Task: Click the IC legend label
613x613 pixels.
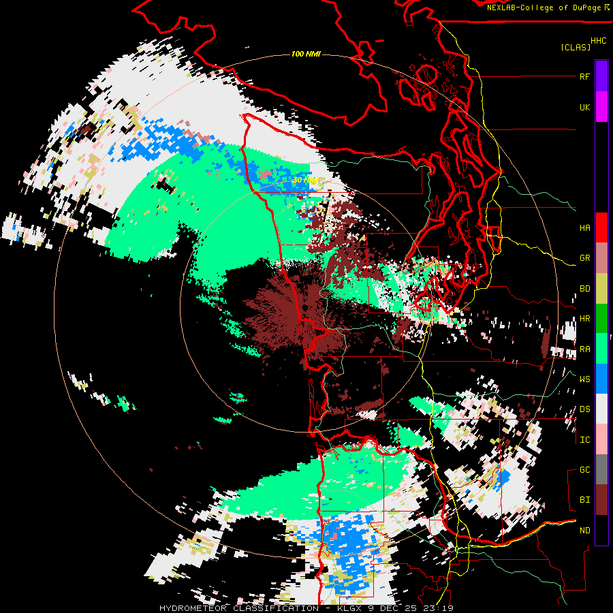Action: tap(584, 440)
